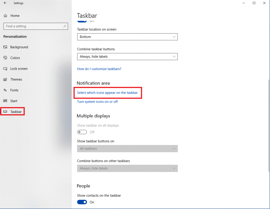Click the Home house icon
Screen dimensions: 270x209
click(5, 16)
